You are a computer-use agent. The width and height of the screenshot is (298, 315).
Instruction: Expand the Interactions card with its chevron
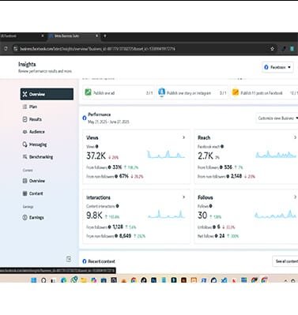point(184,197)
